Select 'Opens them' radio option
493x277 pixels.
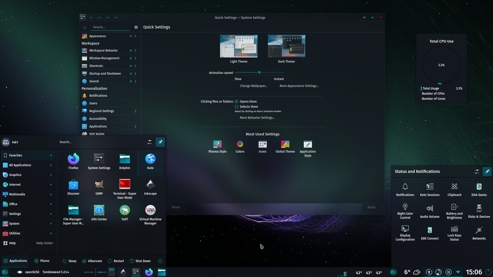click(x=246, y=102)
